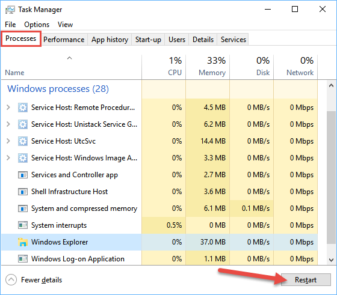Select System and compressed memory row
337x295 pixels.
coord(159,208)
